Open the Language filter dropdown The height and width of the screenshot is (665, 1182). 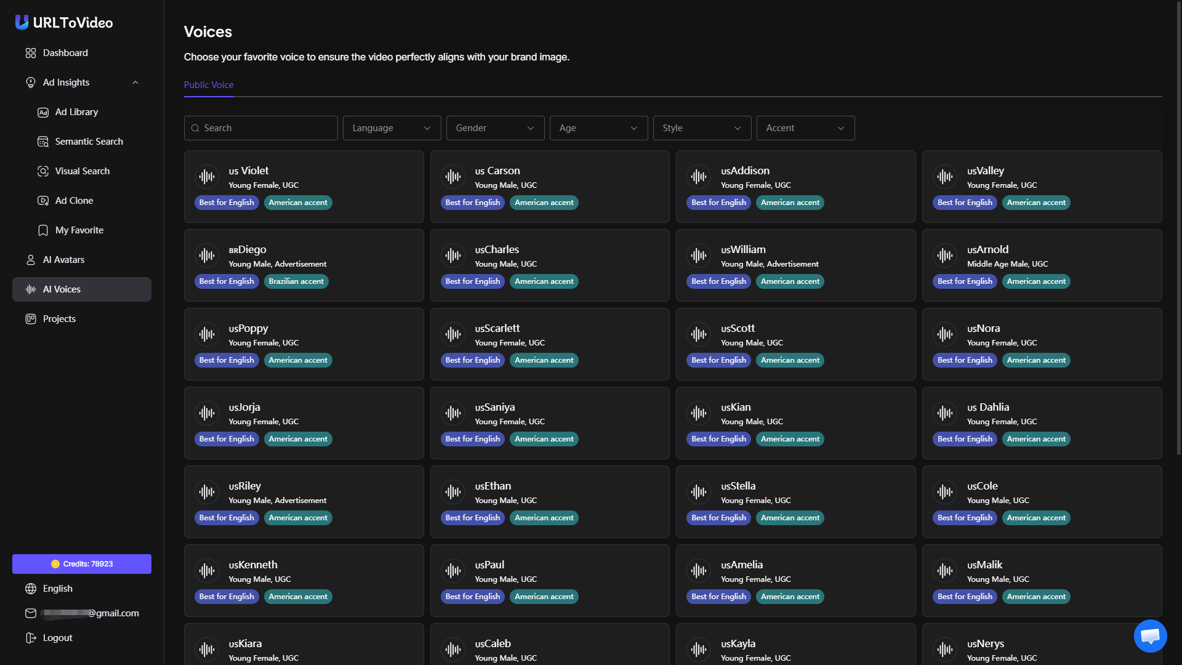click(x=392, y=128)
